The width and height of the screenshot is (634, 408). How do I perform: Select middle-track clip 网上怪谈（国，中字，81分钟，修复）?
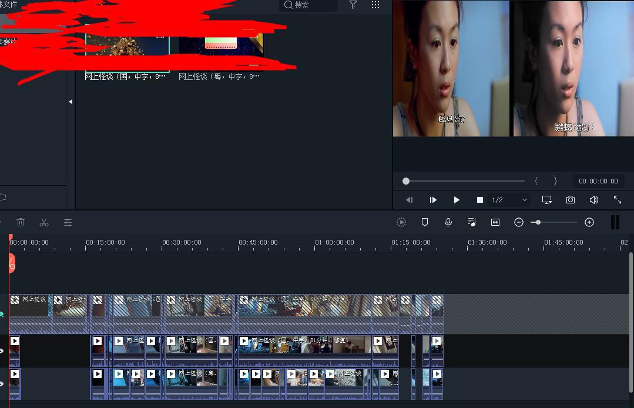tap(304, 350)
